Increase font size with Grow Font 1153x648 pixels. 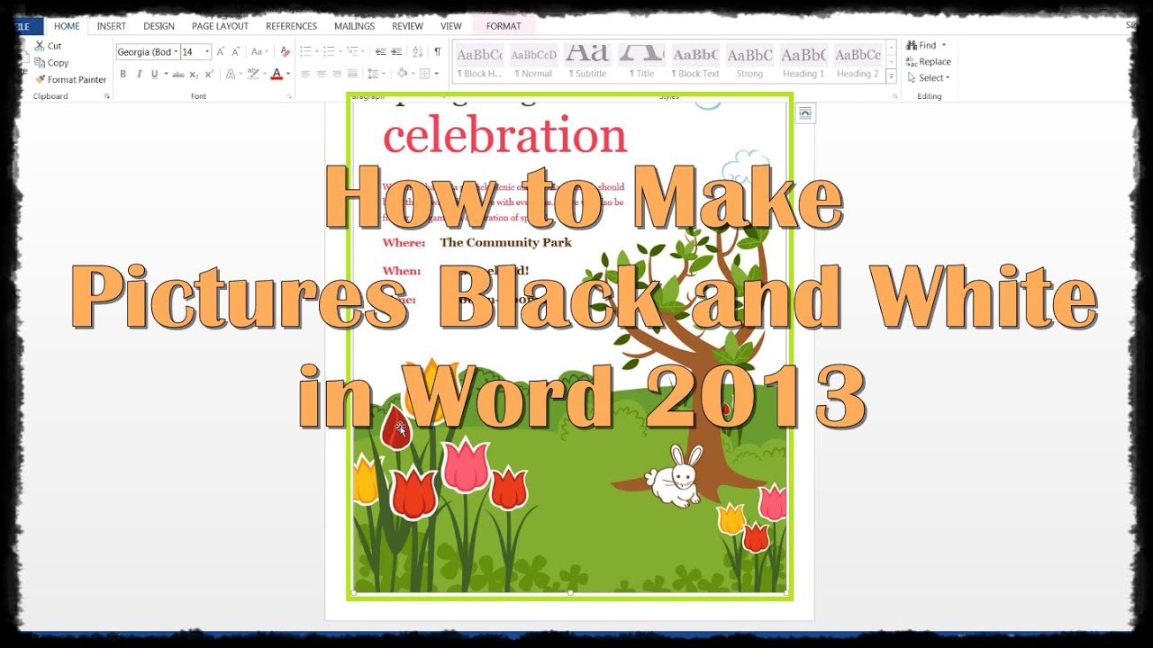221,51
